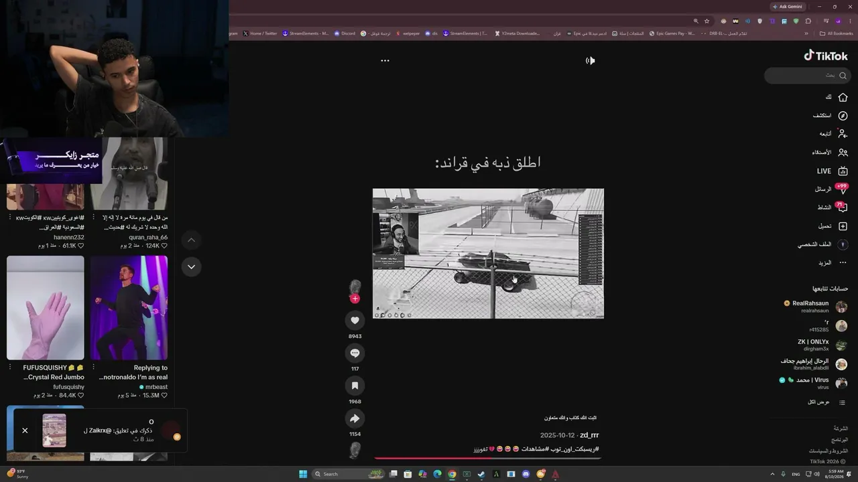Open the browser zoom magnifier icon
This screenshot has width=858, height=482.
coord(696,21)
